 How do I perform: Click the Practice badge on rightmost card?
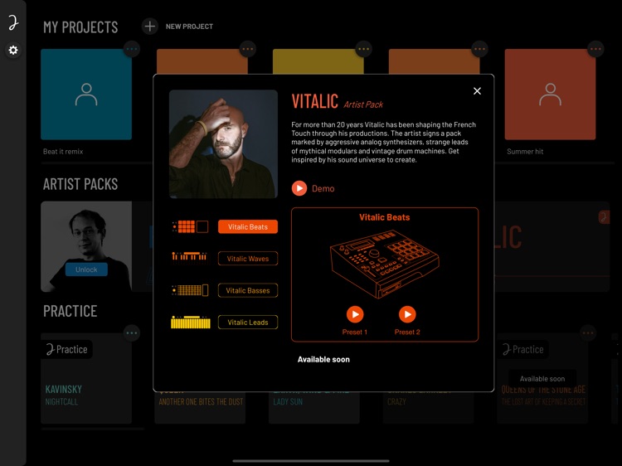click(522, 349)
